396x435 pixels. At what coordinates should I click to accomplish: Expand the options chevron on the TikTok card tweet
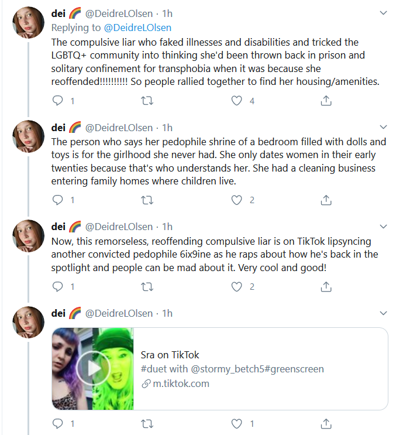383,313
